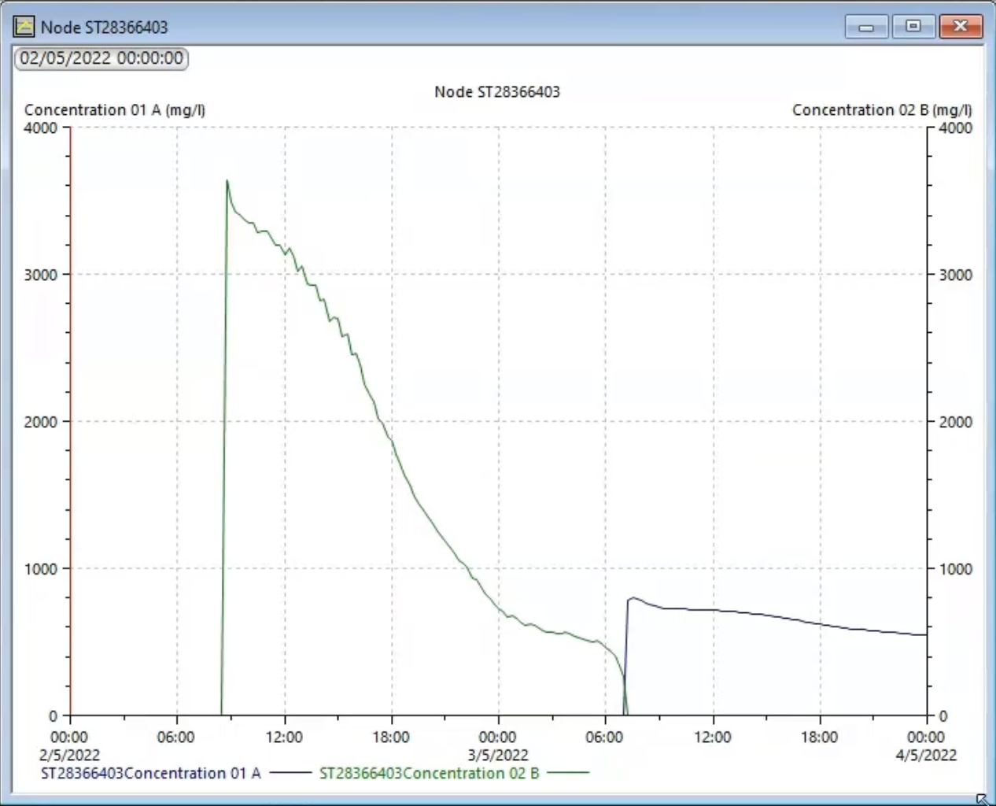996x806 pixels.
Task: Minimize the Node ST28366403 window
Action: (866, 27)
